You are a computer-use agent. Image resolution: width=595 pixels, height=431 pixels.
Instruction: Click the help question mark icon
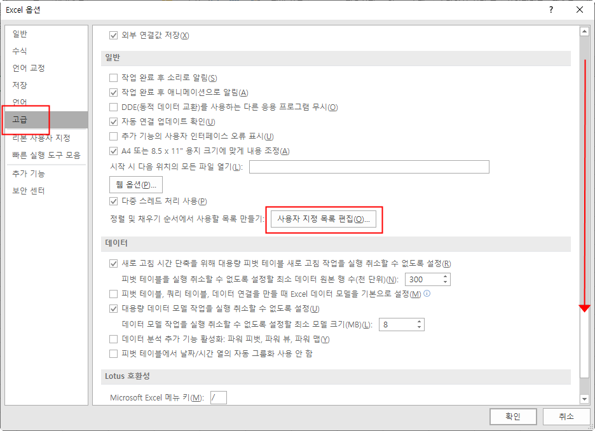551,10
